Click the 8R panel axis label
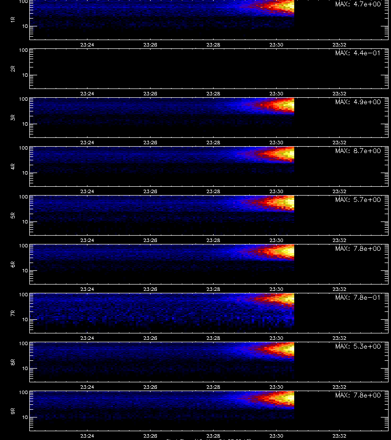The height and width of the screenshot is (440, 391). click(x=13, y=362)
